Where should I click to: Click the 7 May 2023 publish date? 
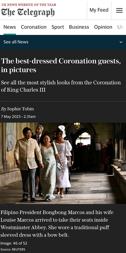click(11, 116)
